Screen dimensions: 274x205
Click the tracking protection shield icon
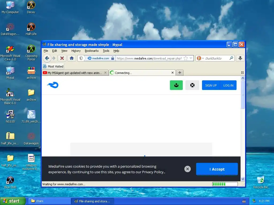(81, 58)
